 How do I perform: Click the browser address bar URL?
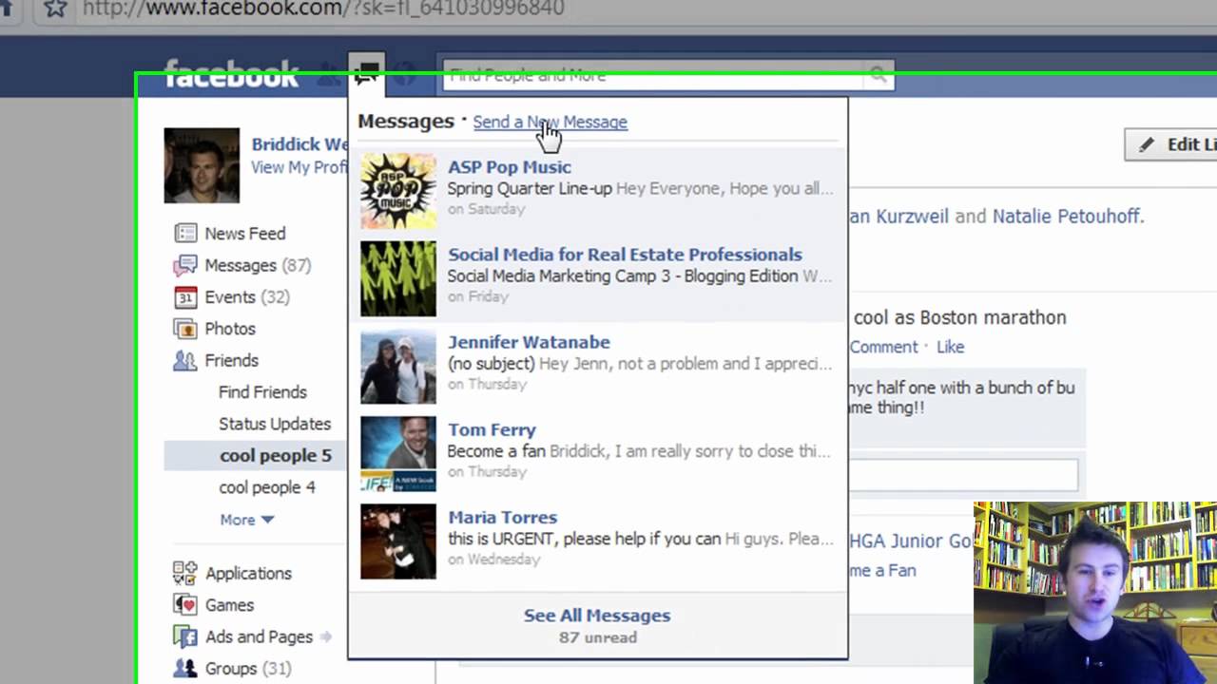tap(323, 9)
